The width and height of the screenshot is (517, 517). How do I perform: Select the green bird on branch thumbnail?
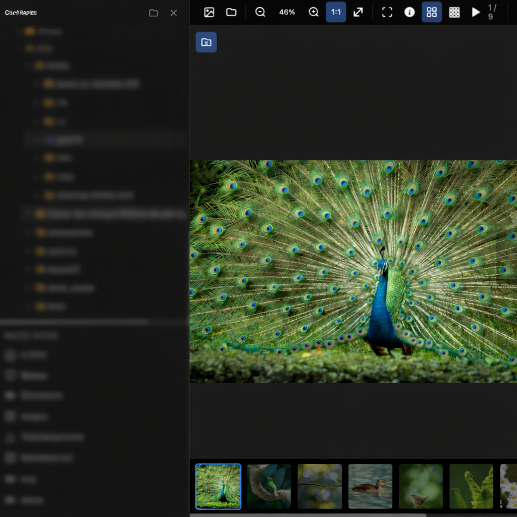tap(269, 486)
